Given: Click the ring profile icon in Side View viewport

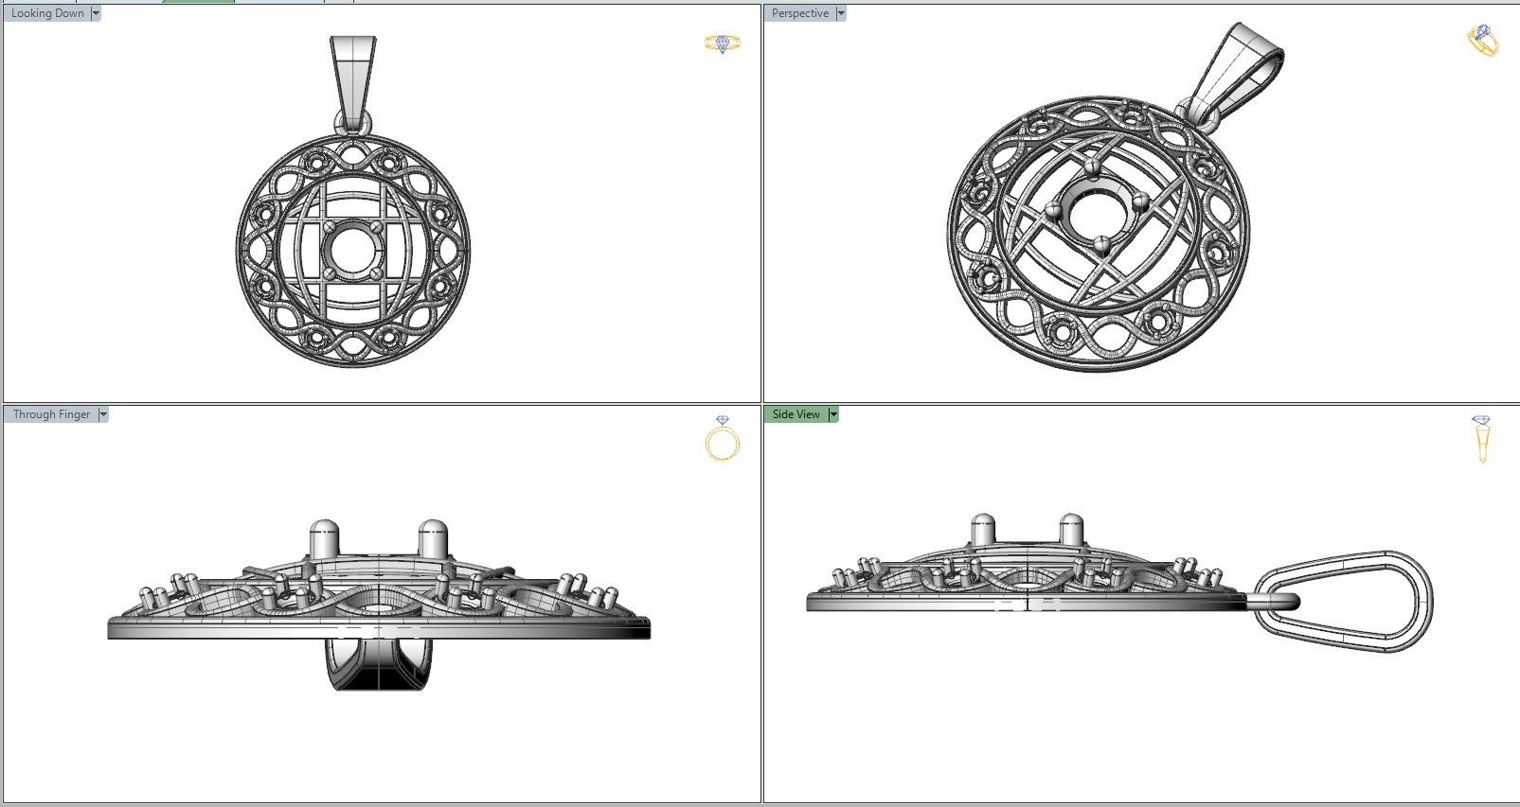Looking at the screenshot, I should (1482, 439).
